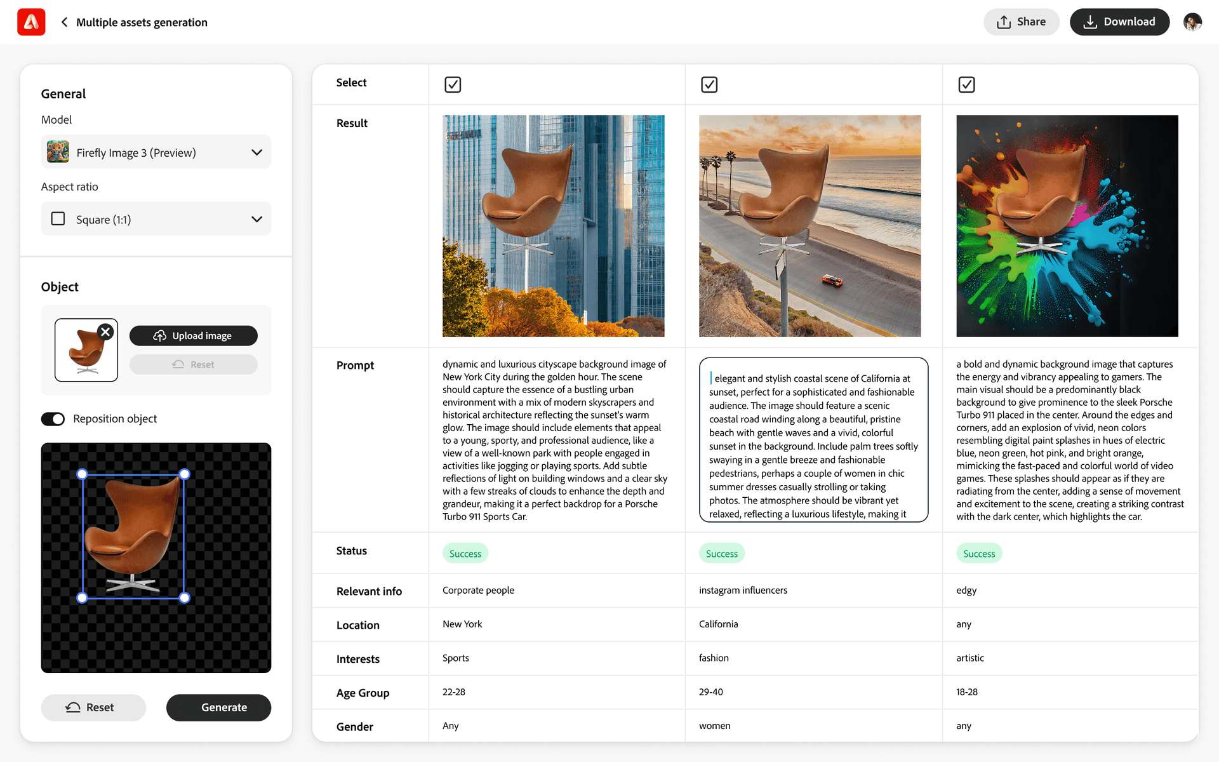Select bottom-left handle of object bounding box

point(82,598)
